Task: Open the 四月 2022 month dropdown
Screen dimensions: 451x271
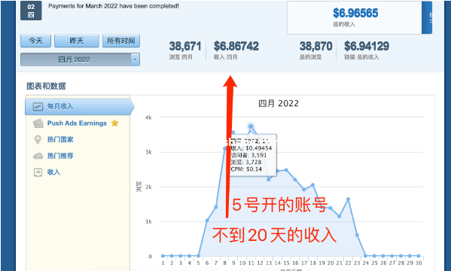Action: [80, 59]
